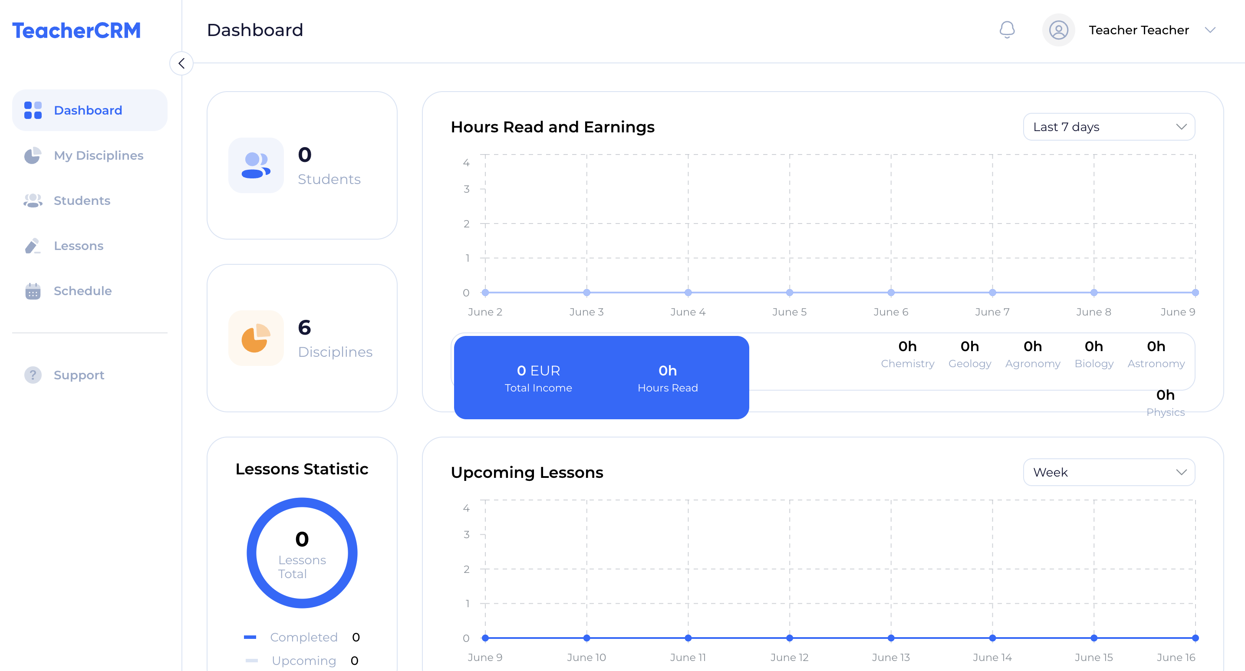
Task: Click the Chemistry hours item
Action: click(x=907, y=354)
